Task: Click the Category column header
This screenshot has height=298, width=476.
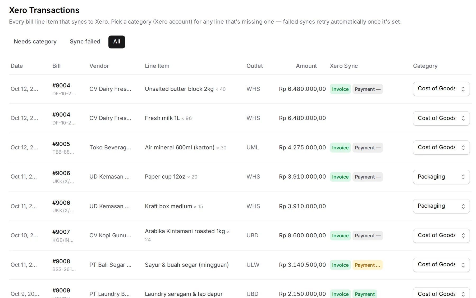Action: click(x=425, y=66)
